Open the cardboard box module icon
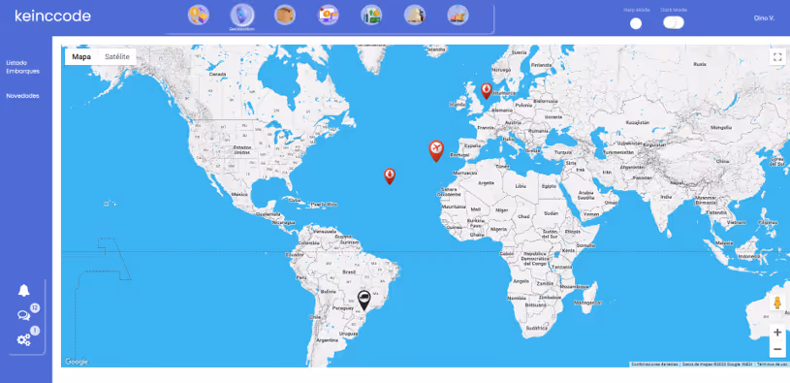 pyautogui.click(x=285, y=15)
